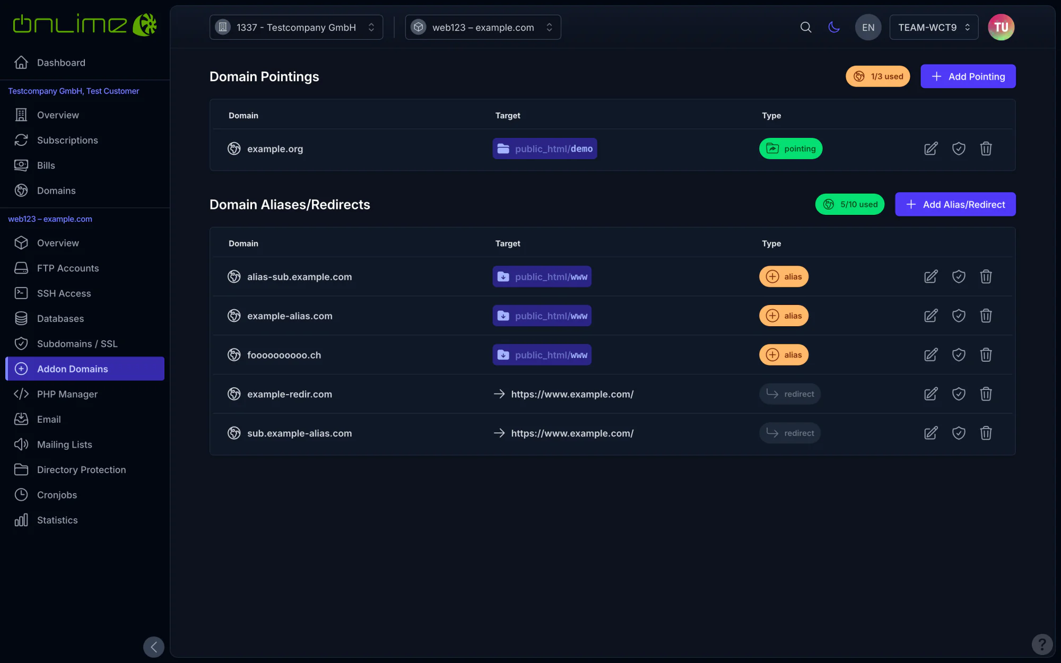This screenshot has height=663, width=1061.
Task: Select Addon Domains menu item
Action: point(85,369)
